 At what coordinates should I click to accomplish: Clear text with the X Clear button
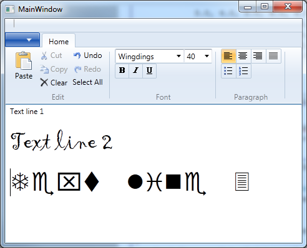click(54, 82)
